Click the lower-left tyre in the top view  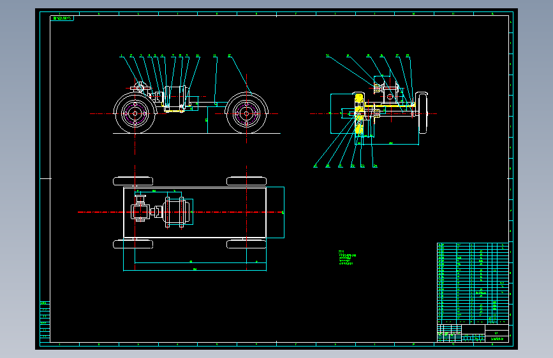coord(133,244)
